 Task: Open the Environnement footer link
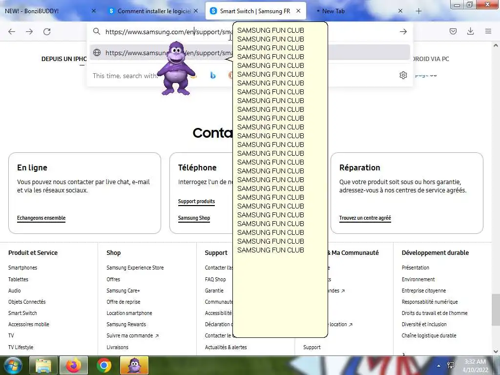pos(418,279)
